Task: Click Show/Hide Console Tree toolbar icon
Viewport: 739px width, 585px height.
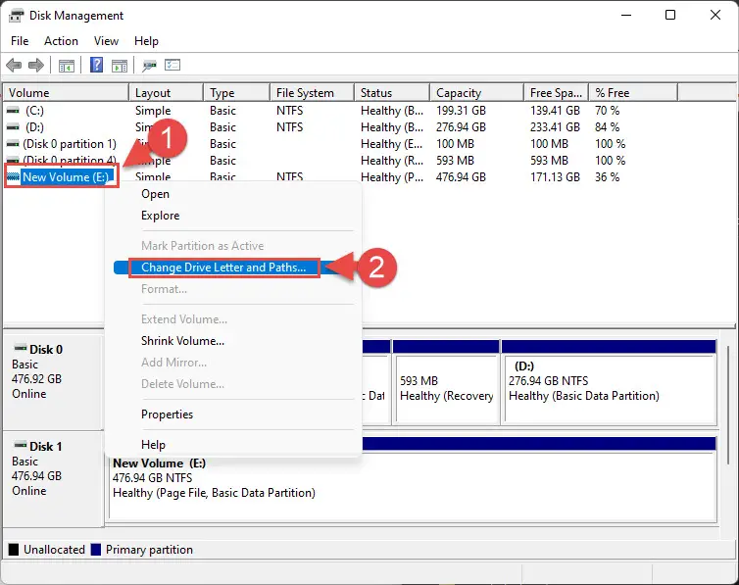Action: tap(67, 66)
